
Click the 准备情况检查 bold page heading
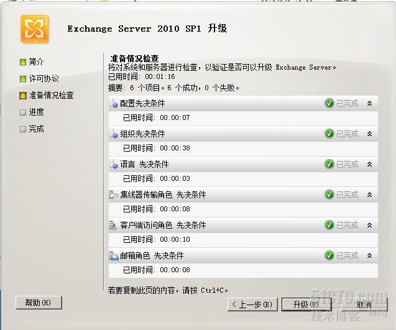coord(135,58)
